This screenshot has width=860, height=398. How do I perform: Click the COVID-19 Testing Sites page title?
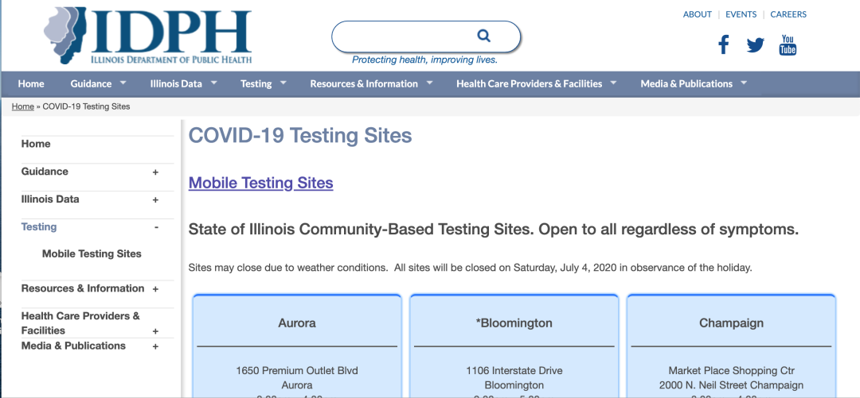pyautogui.click(x=300, y=135)
